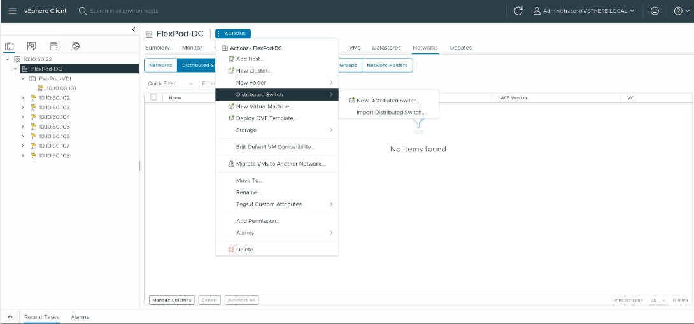Open the help question mark menu

click(x=681, y=11)
